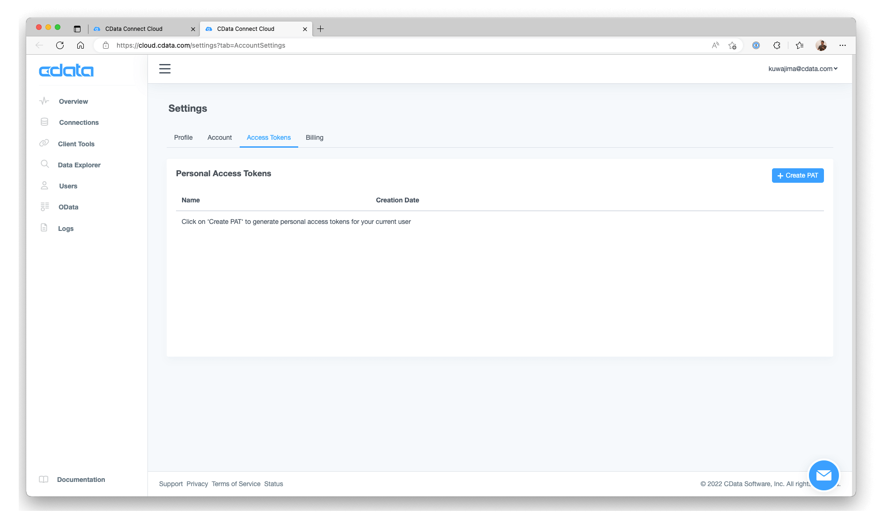
Task: Click the Connections database icon
Action: pyautogui.click(x=44, y=122)
